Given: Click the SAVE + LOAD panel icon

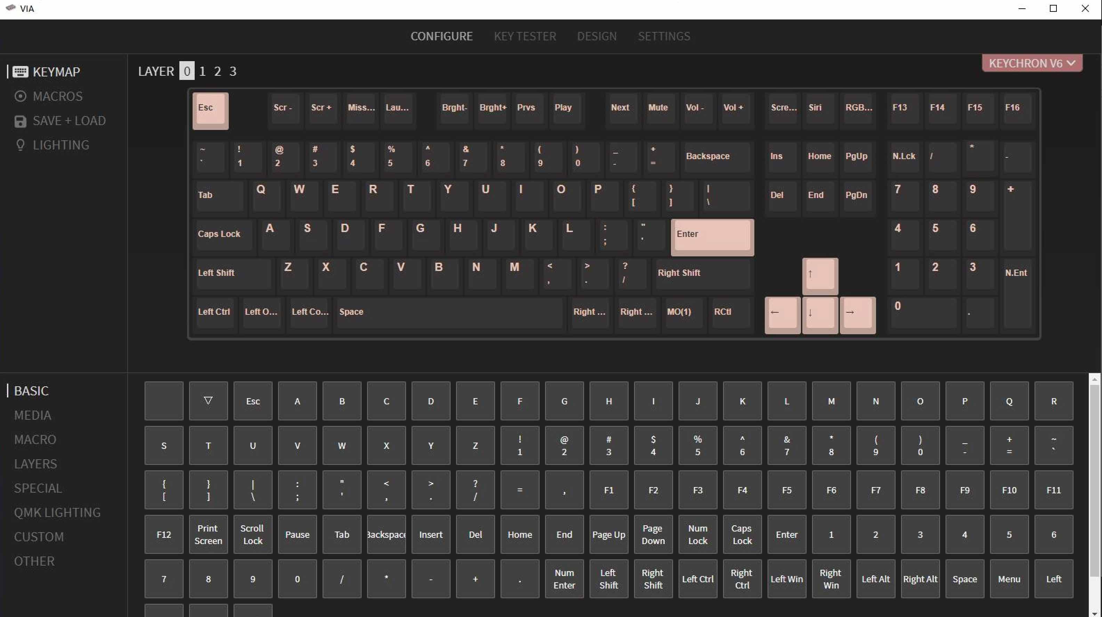Looking at the screenshot, I should (x=21, y=120).
